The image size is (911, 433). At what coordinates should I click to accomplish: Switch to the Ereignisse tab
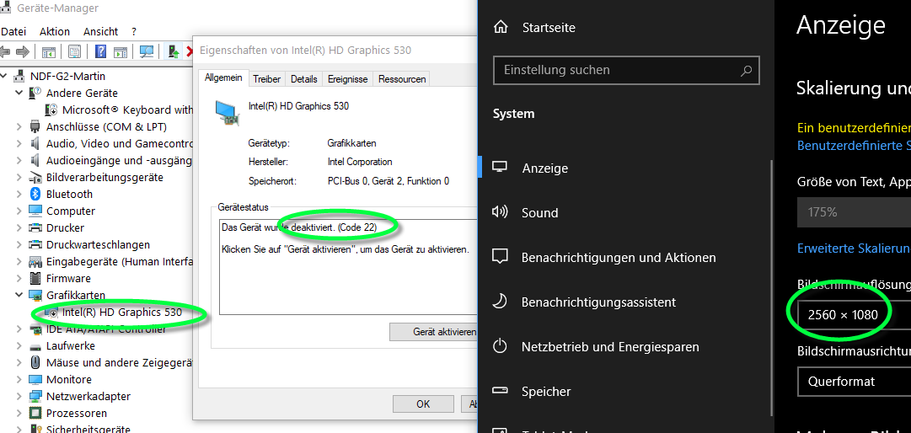point(347,79)
